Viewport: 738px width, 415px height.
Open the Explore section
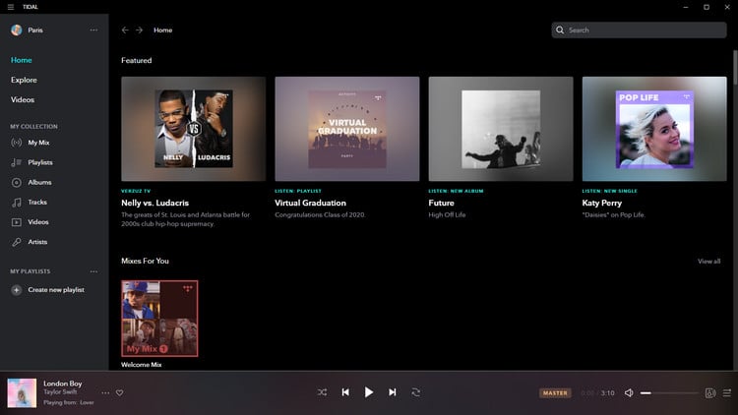click(x=24, y=80)
